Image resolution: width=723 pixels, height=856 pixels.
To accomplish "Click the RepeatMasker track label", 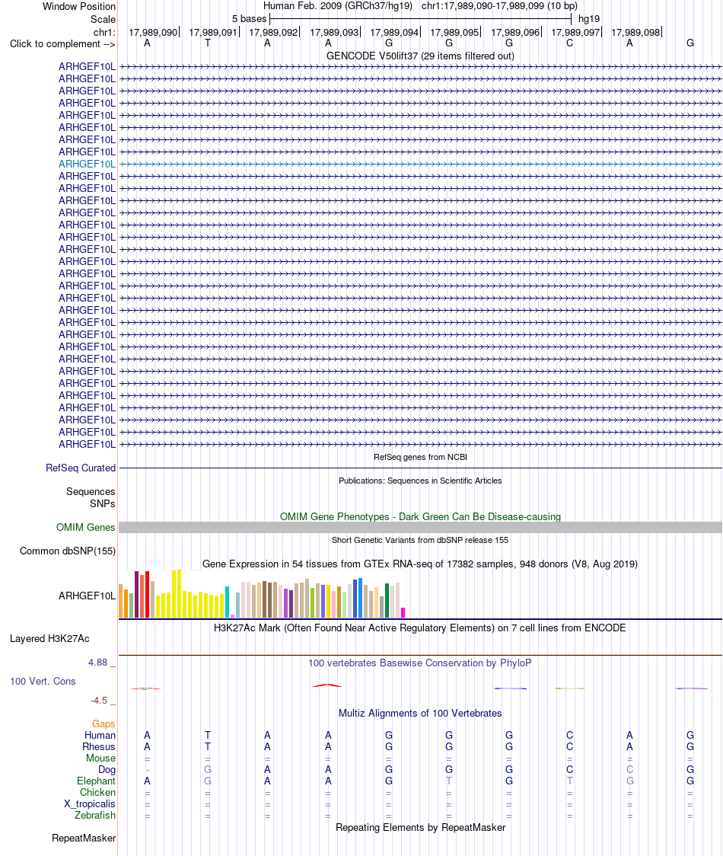I will pos(84,838).
